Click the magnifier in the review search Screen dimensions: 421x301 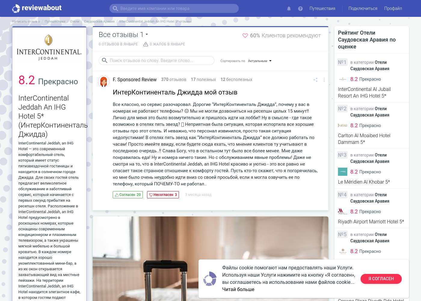pos(105,61)
